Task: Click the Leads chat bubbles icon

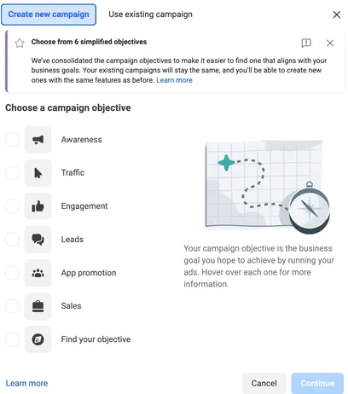Action: click(x=38, y=240)
